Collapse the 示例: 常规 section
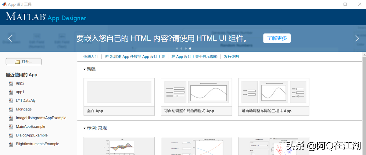The width and height of the screenshot is (366, 155). click(x=85, y=129)
